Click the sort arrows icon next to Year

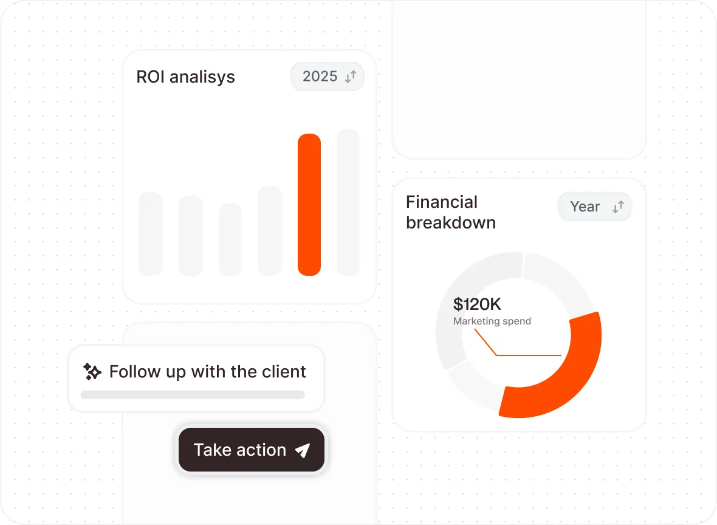point(618,207)
